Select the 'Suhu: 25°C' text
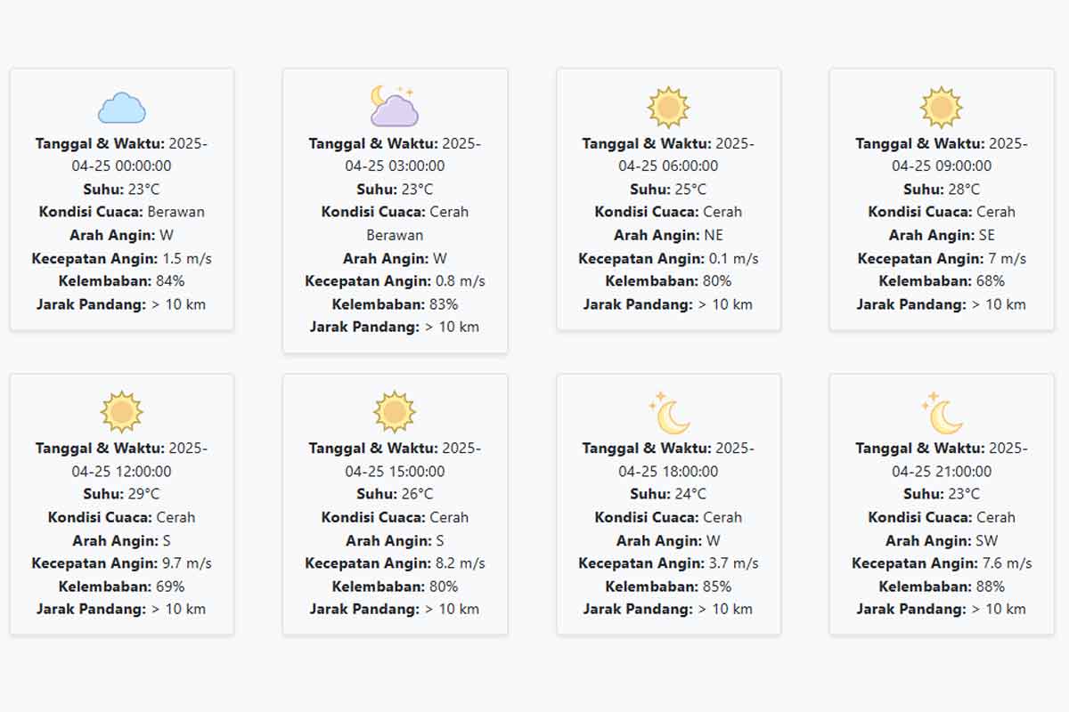Image resolution: width=1069 pixels, height=712 pixels. [668, 189]
